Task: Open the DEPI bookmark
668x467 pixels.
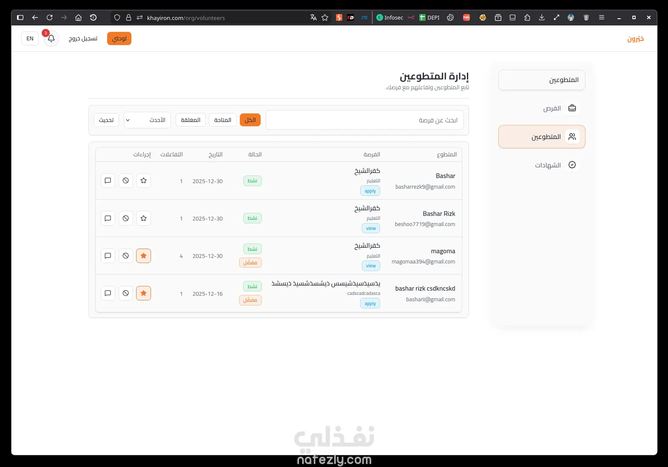Action: click(429, 17)
